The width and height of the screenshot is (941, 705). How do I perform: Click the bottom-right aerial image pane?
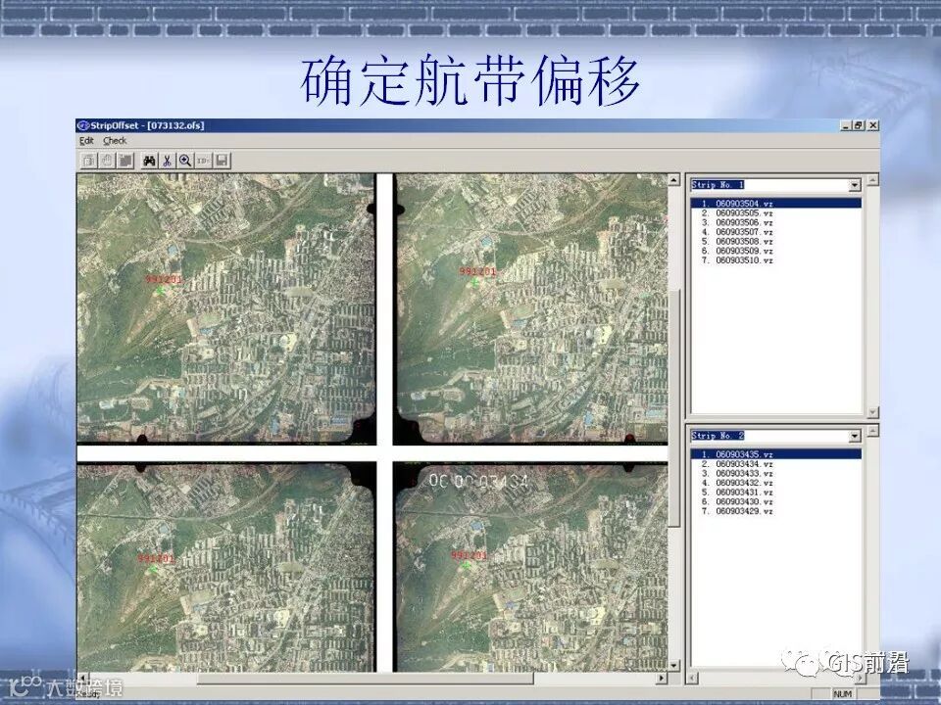click(531, 567)
